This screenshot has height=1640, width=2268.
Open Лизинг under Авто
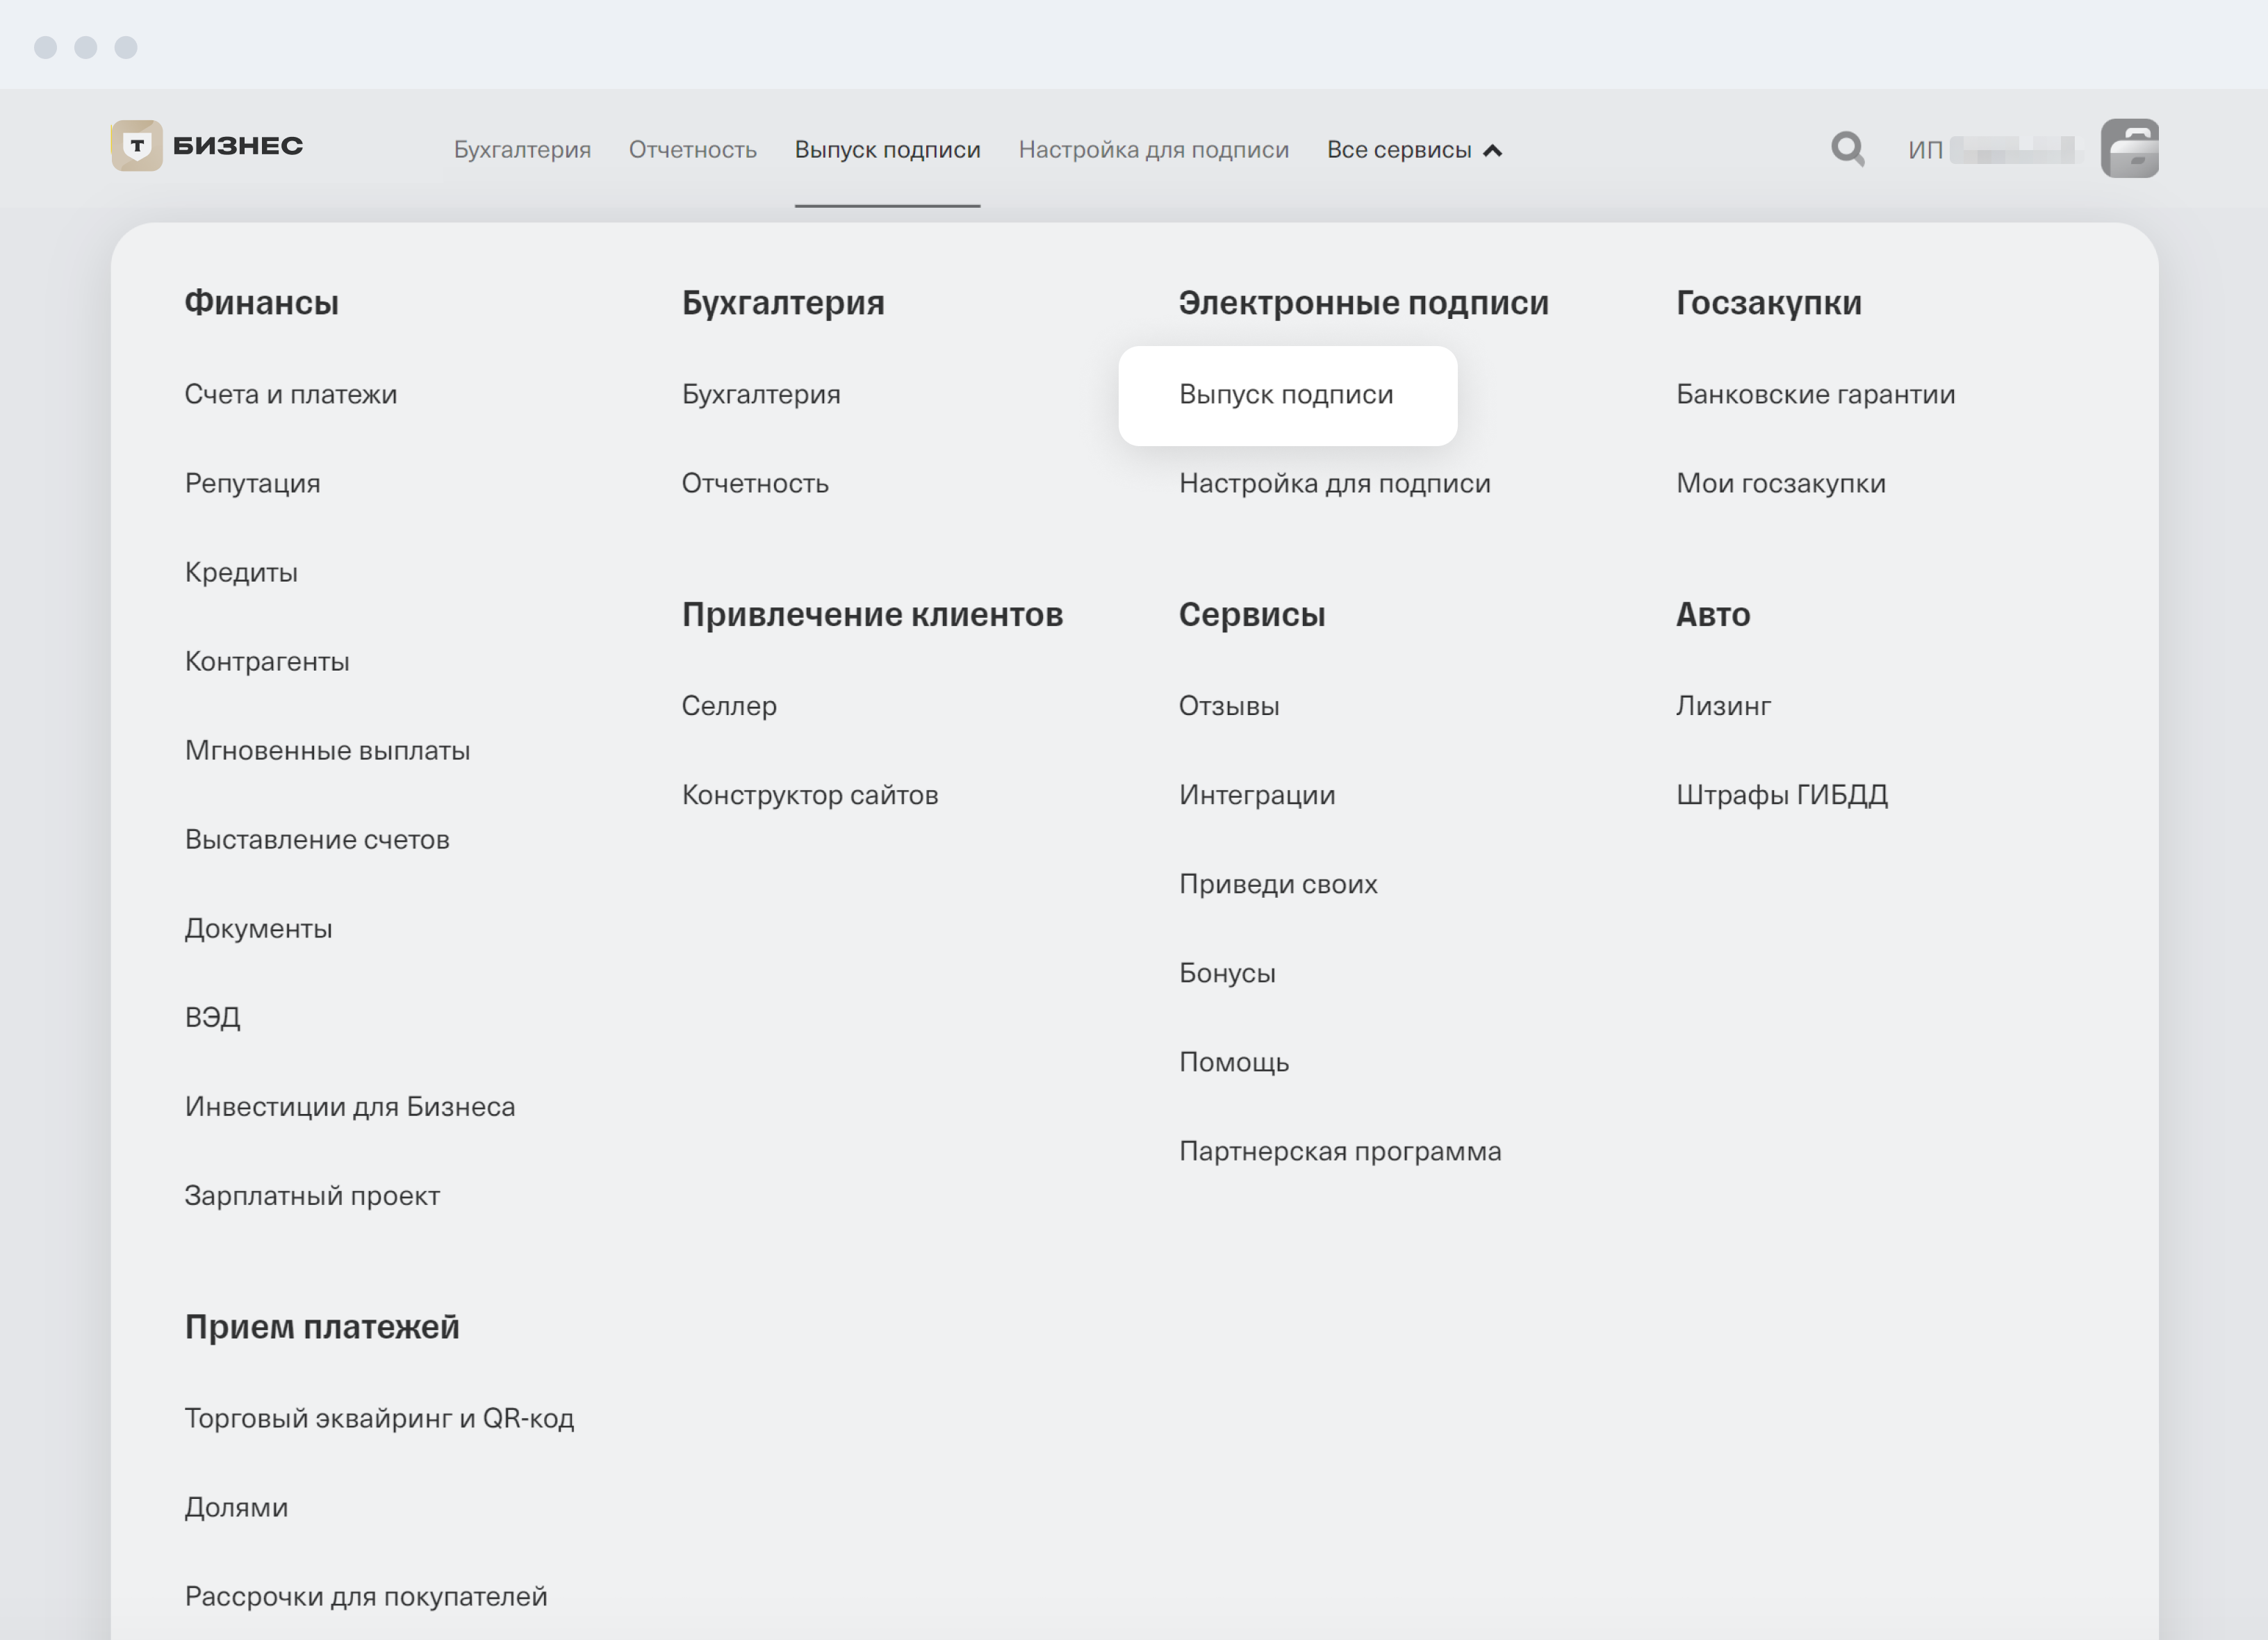pyautogui.click(x=1723, y=706)
